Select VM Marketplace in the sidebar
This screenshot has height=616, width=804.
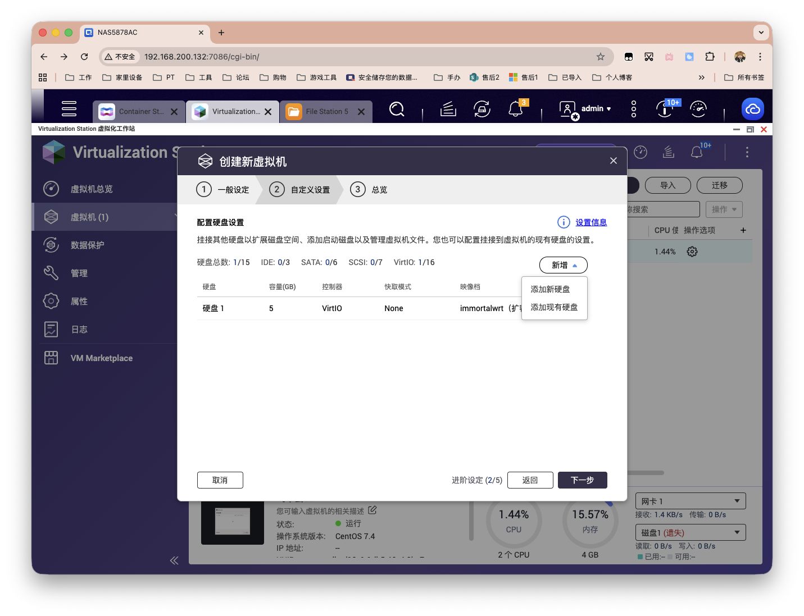click(101, 358)
